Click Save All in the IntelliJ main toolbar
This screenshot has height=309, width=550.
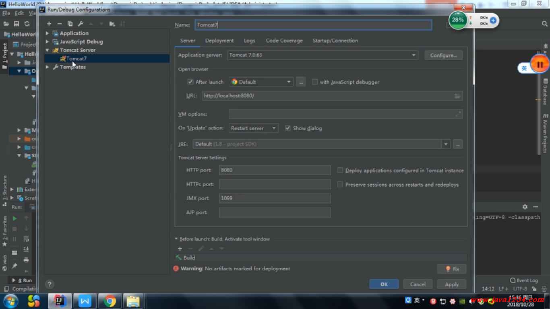tap(17, 24)
